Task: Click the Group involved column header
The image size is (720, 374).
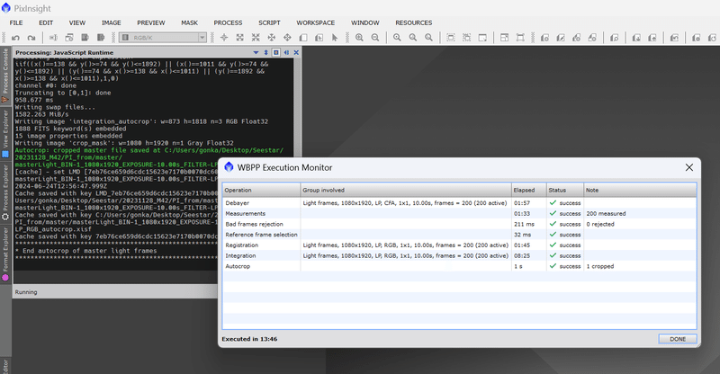Action: (406, 190)
